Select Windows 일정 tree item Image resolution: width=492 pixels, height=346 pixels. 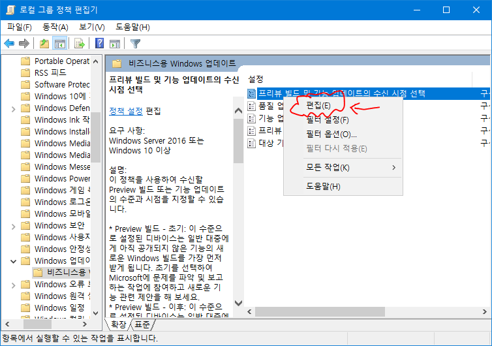tap(59, 307)
